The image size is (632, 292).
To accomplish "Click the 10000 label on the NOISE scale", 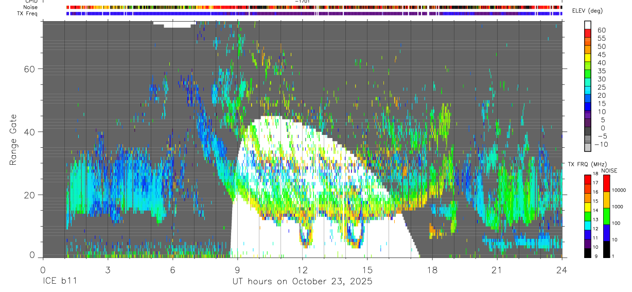I will (620, 190).
